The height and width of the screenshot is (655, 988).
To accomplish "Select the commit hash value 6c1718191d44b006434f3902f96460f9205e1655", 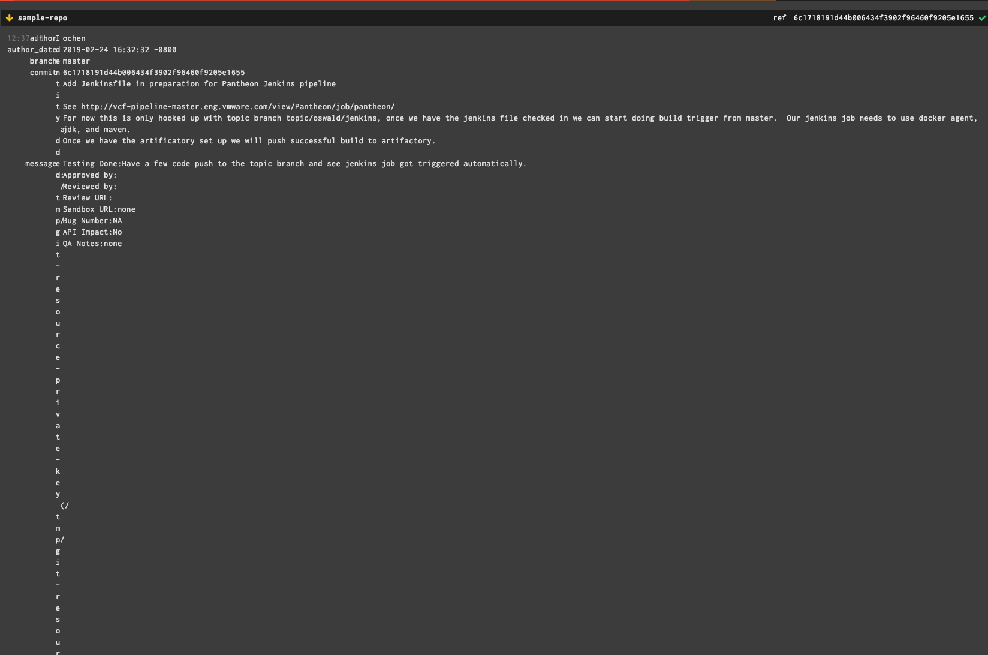I will pos(153,72).
